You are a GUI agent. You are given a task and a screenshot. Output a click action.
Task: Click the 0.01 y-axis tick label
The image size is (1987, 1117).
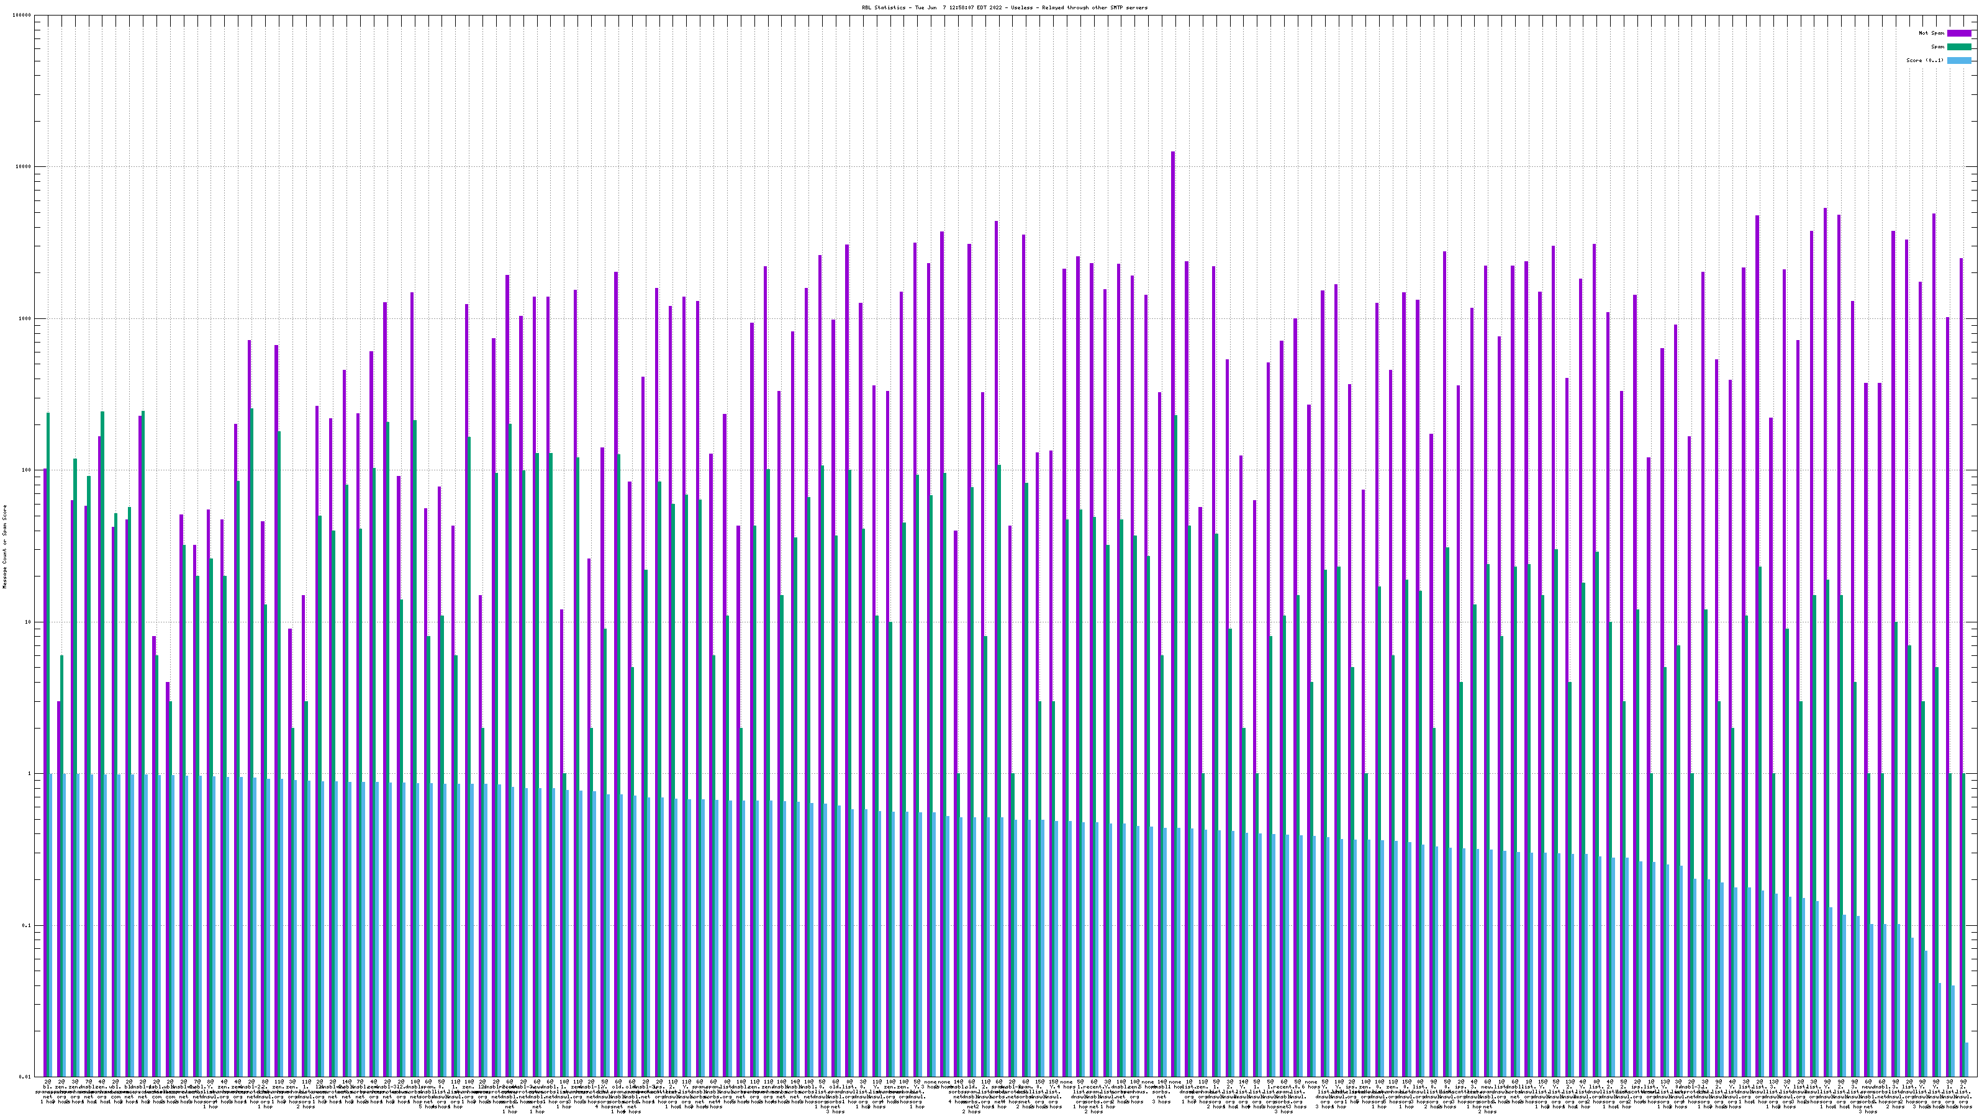coord(26,1077)
